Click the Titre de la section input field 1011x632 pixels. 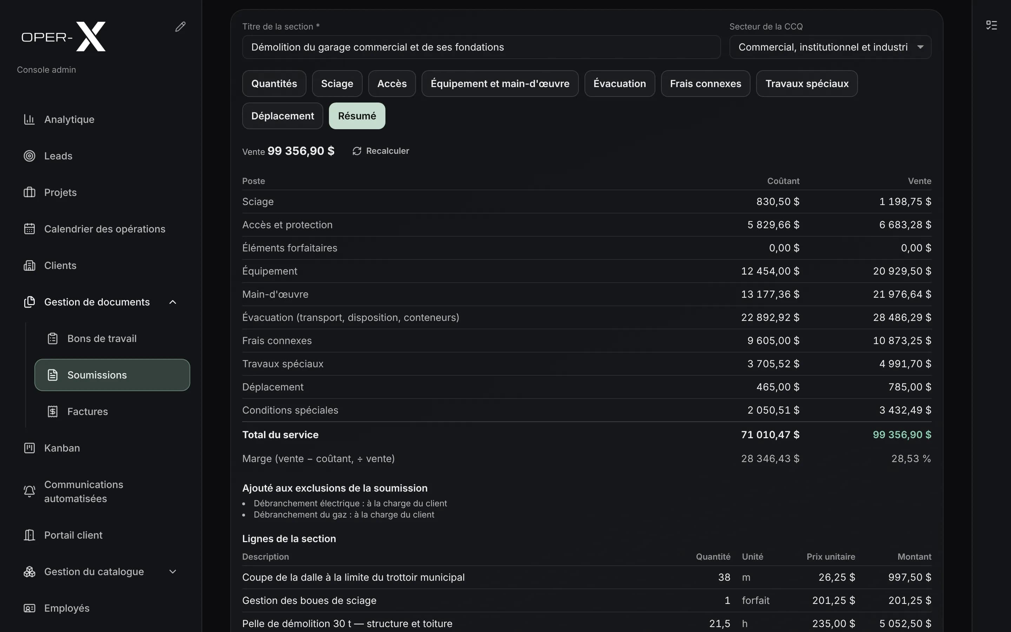tap(481, 47)
